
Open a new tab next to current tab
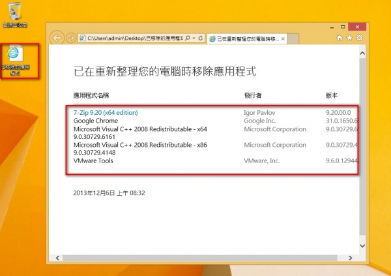tap(293, 38)
